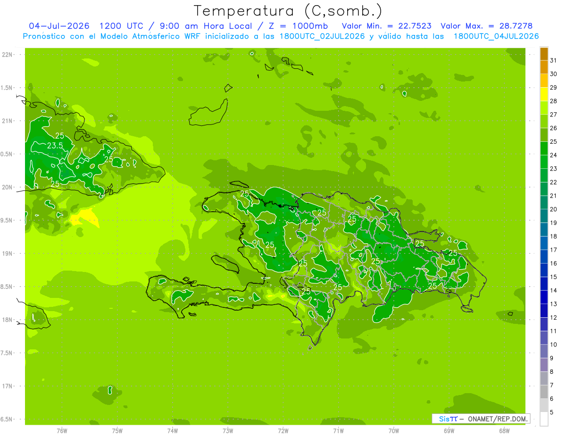Click the legend scale value "22"

[554, 182]
